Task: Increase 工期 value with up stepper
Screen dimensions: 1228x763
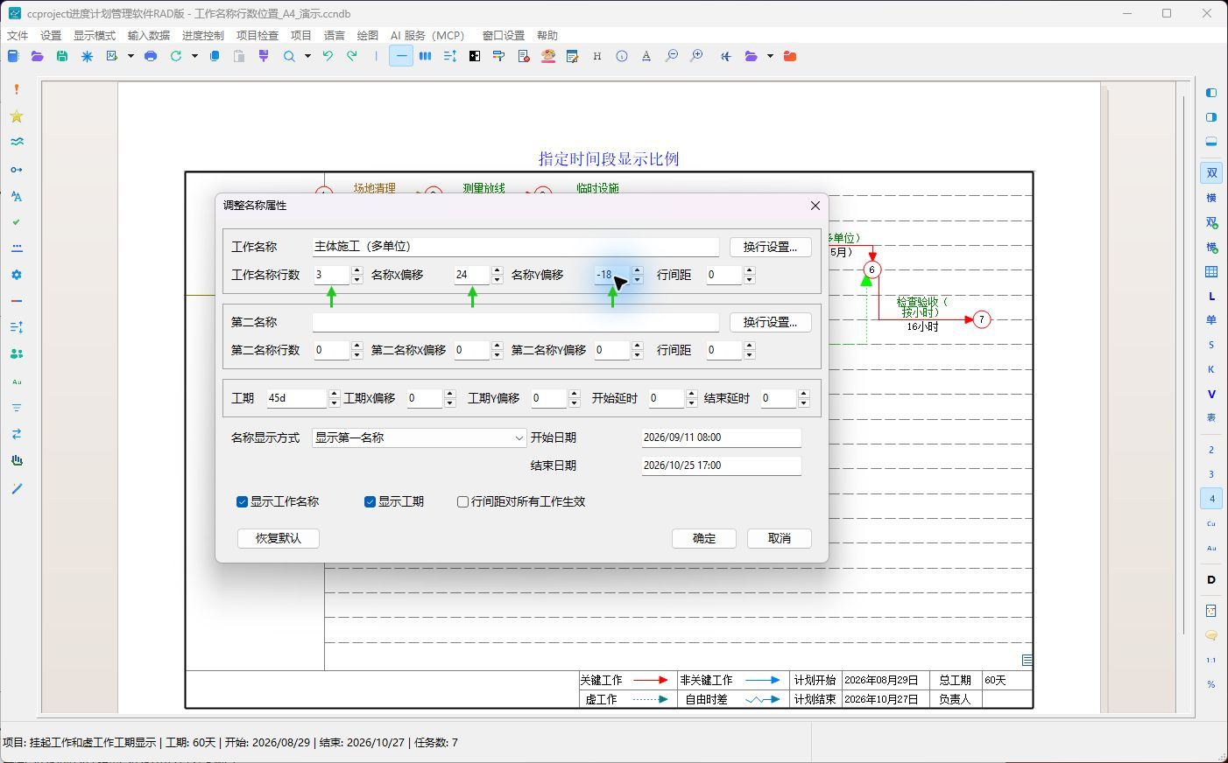Action: click(x=334, y=395)
